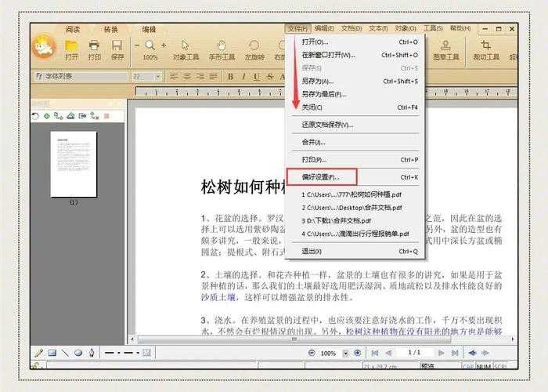Screen dimensions: 548x392
Task: Choose 退出(X) menu item
Action: [355, 252]
